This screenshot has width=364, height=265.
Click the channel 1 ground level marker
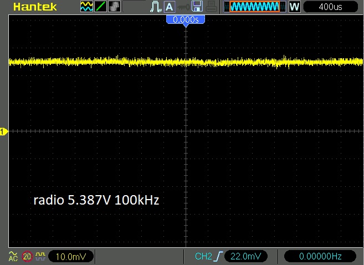3,132
